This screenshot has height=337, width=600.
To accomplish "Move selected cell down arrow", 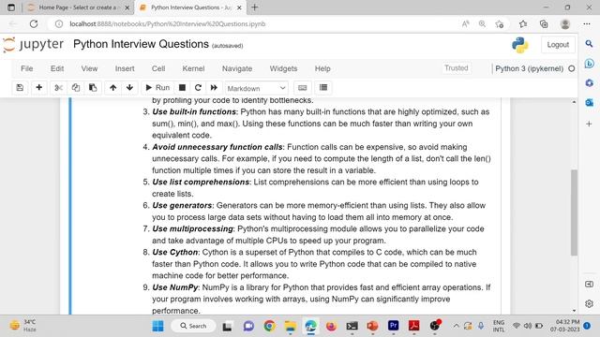I will [x=129, y=88].
